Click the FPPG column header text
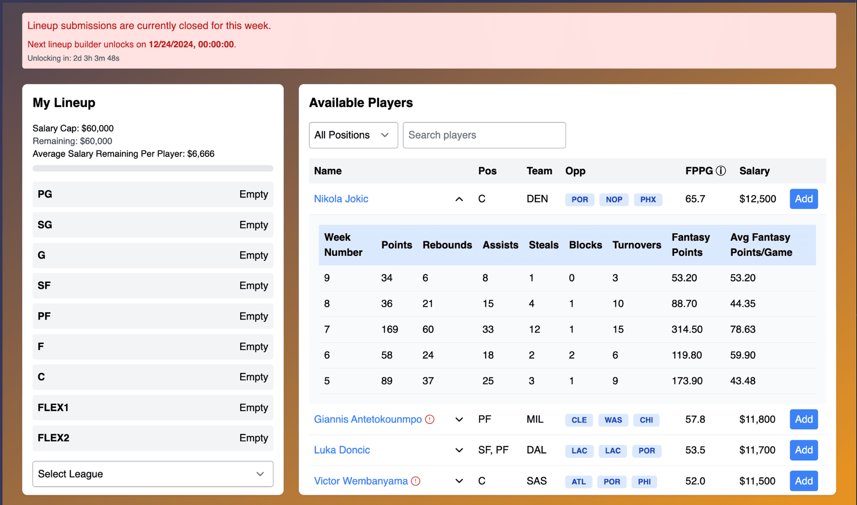This screenshot has height=505, width=857. click(x=699, y=171)
